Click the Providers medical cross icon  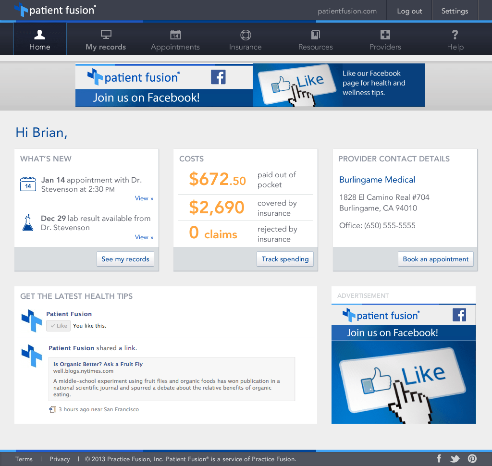tap(385, 35)
